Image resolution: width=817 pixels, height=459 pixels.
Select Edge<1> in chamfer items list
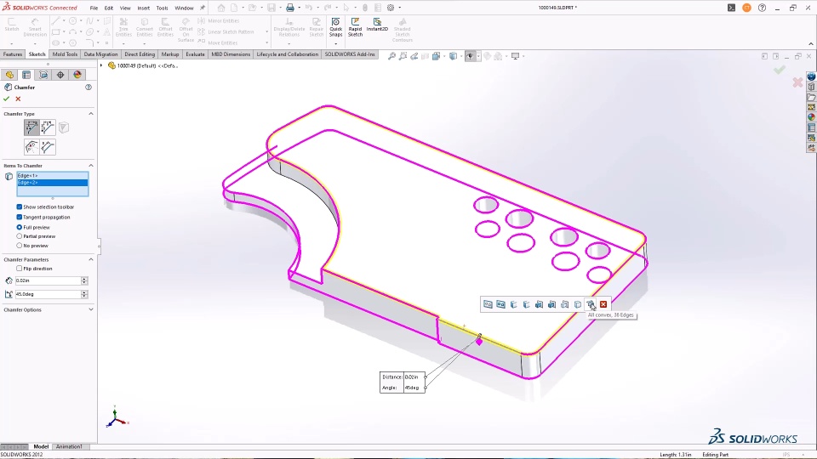pyautogui.click(x=53, y=176)
